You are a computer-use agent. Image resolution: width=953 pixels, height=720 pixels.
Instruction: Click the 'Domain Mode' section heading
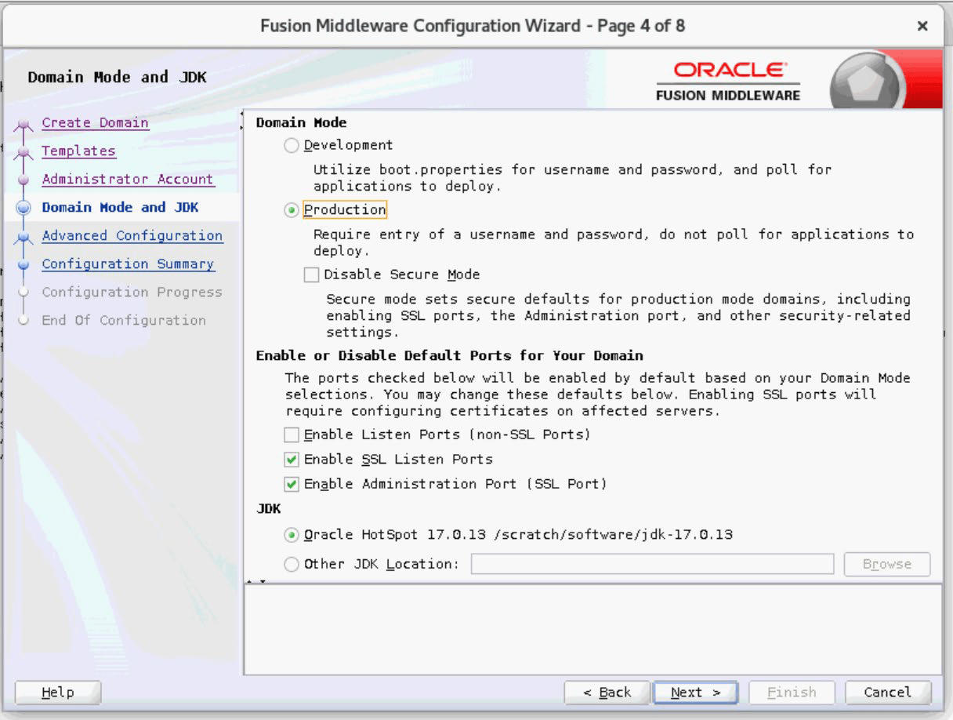tap(302, 123)
